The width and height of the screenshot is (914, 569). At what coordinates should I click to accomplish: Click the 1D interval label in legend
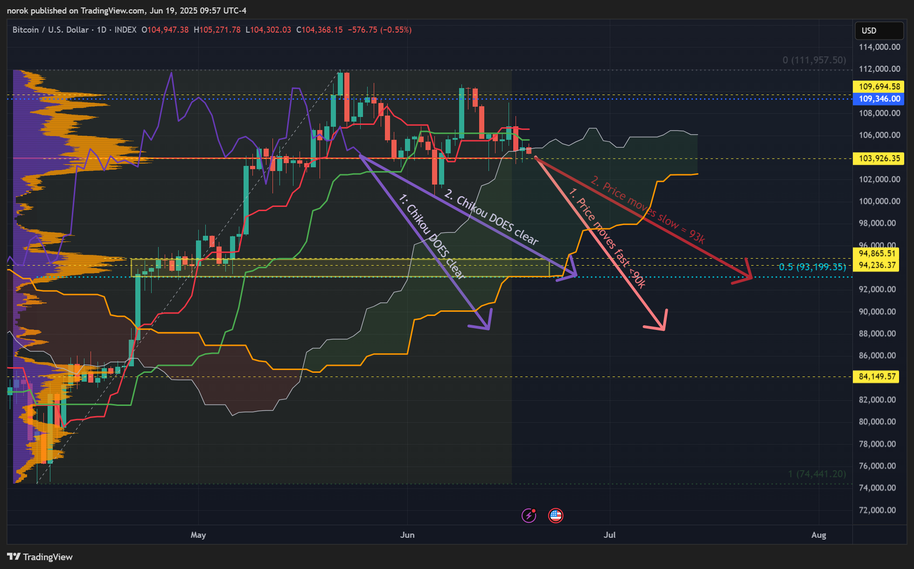click(101, 30)
